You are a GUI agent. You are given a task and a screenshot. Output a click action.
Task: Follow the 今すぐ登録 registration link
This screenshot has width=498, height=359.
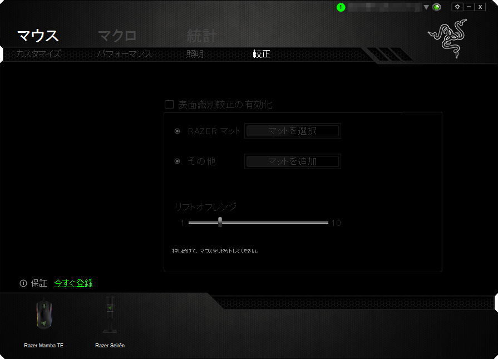pyautogui.click(x=73, y=283)
